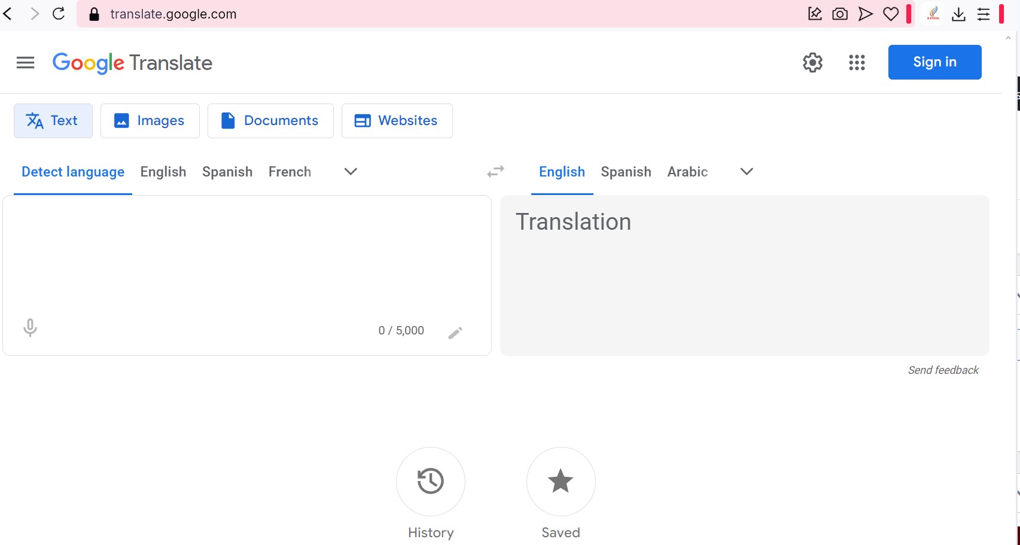Bookmark page with heart icon
The width and height of the screenshot is (1020, 545).
point(891,14)
